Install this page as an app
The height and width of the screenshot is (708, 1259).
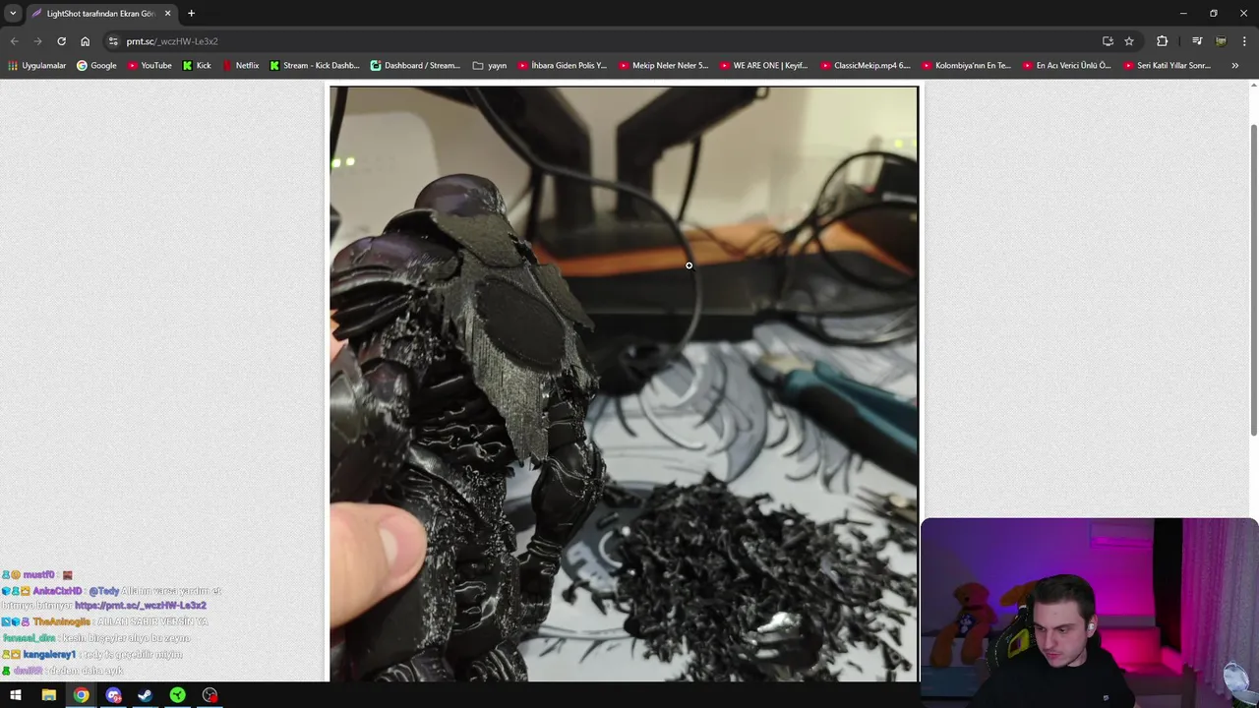tap(1108, 41)
